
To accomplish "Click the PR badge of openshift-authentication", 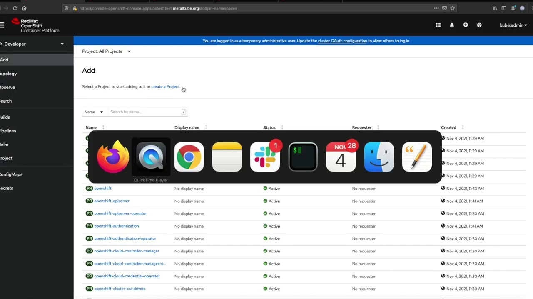I will click(x=89, y=226).
